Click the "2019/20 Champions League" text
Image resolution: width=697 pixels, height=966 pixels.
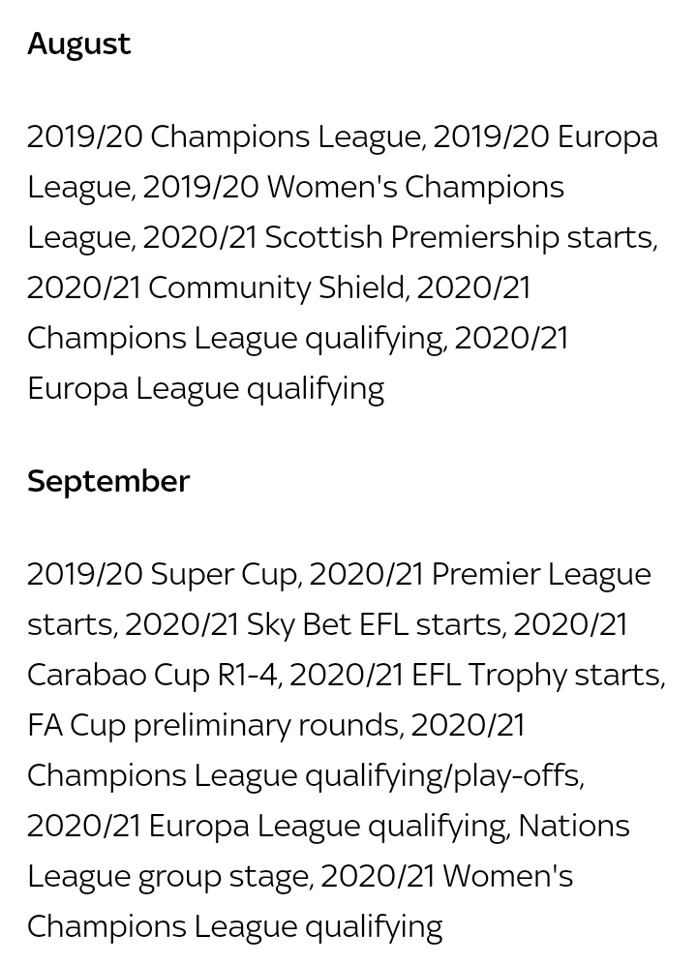(225, 136)
